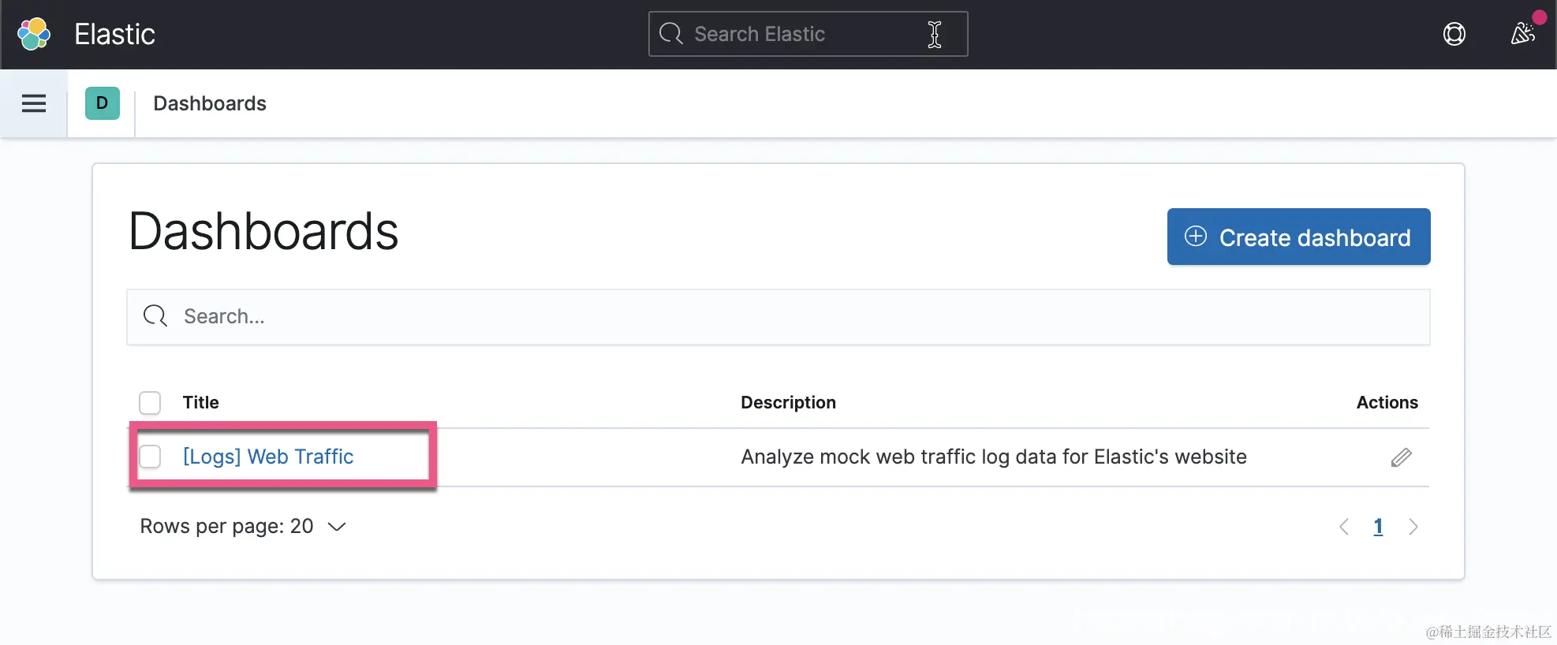Toggle the select-all checkbox beside Title
This screenshot has height=645, width=1557.
[150, 403]
